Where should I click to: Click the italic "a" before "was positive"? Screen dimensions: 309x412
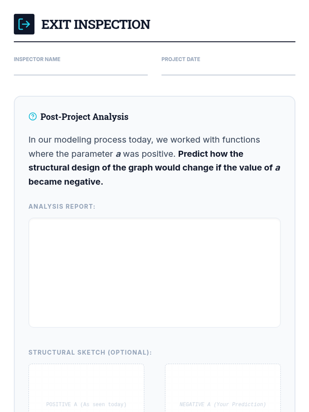[118, 154]
